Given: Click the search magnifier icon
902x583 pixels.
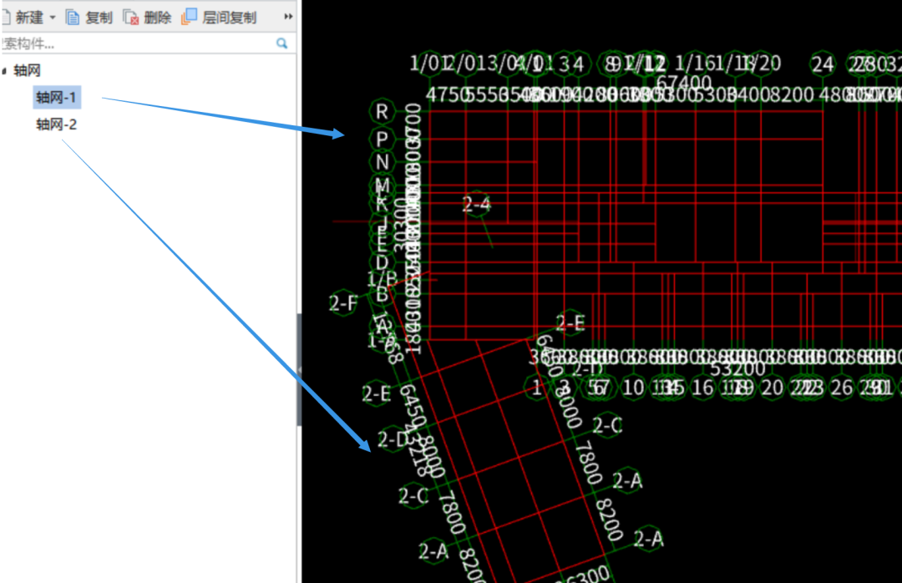Looking at the screenshot, I should click(x=282, y=43).
